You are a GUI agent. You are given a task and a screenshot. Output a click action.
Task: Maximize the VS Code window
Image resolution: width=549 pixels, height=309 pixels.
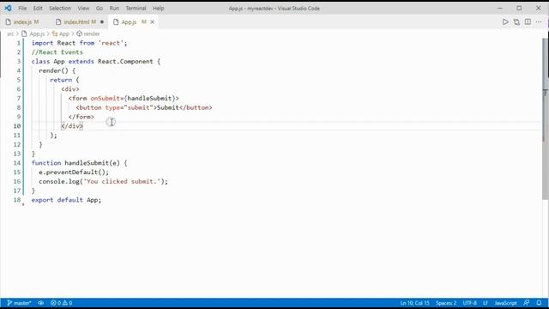point(519,8)
